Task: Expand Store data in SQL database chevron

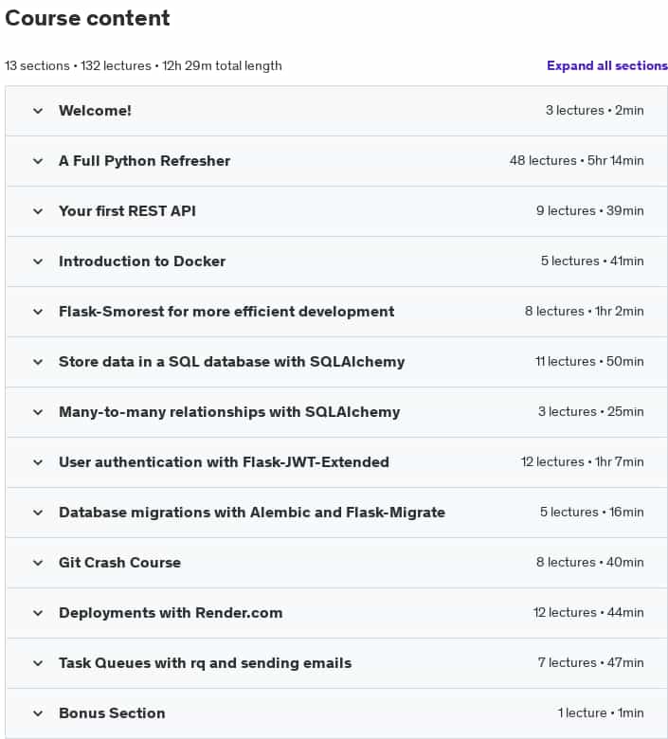Action: tap(38, 362)
